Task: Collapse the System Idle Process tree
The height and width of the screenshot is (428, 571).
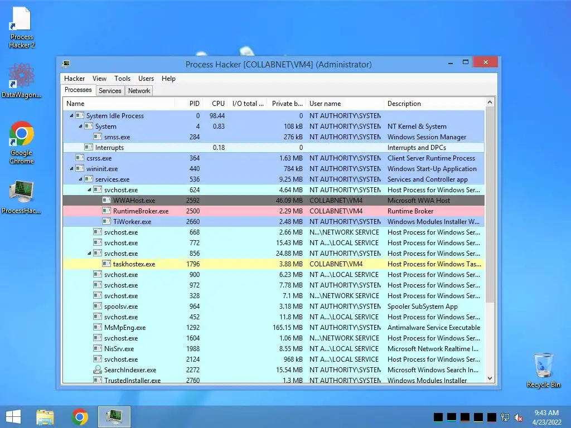Action: point(71,116)
